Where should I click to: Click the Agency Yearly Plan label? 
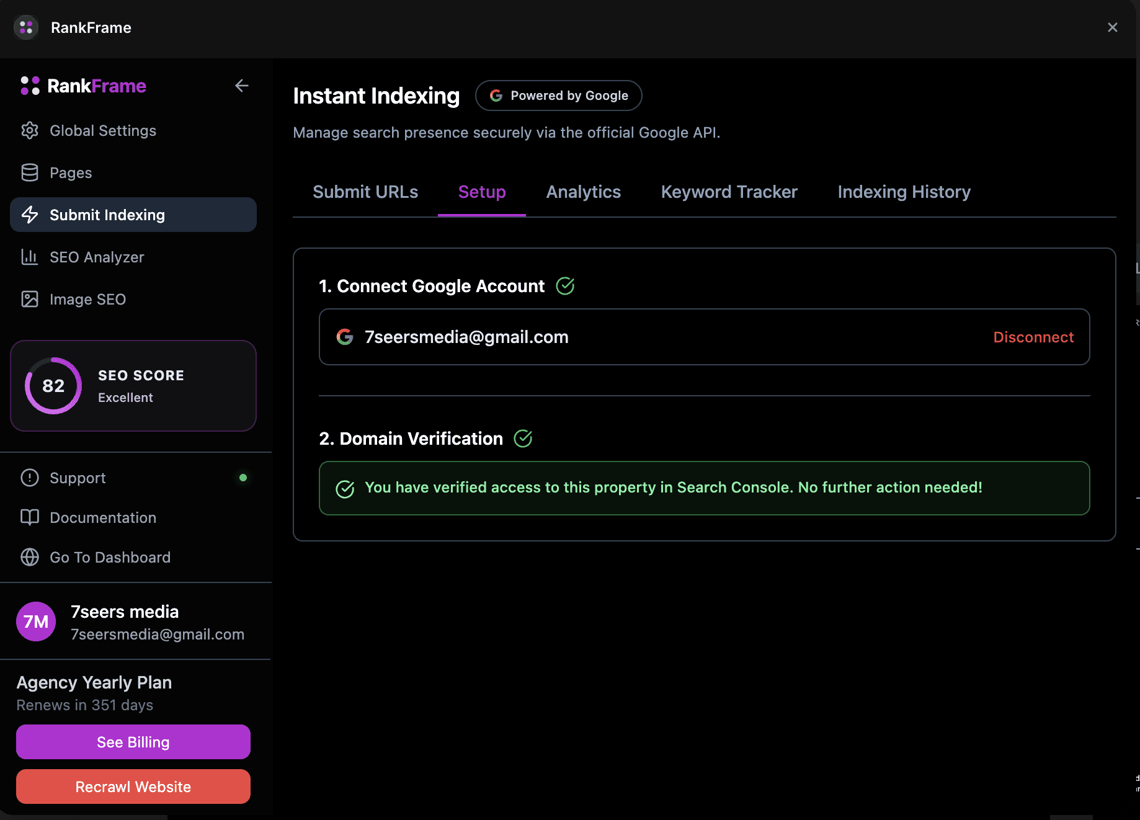coord(94,682)
